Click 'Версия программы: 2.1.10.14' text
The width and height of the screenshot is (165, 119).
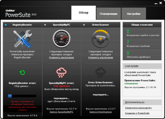[x=140, y=87]
